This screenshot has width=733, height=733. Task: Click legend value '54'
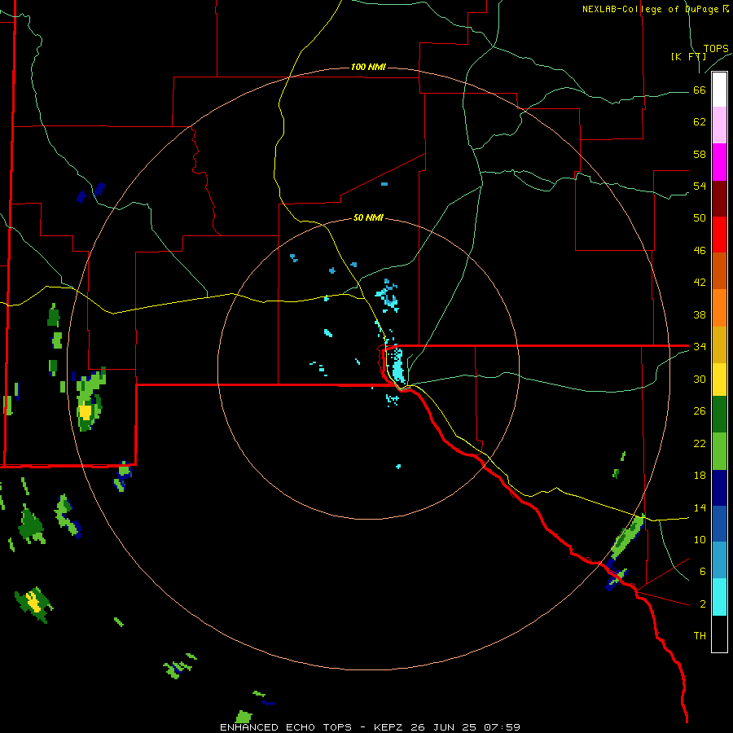[x=700, y=186]
